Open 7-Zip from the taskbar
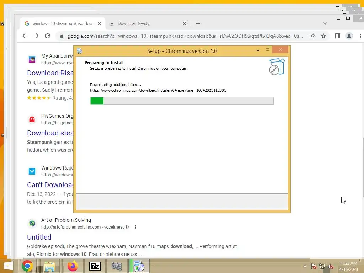The image size is (364, 273). 95,266
